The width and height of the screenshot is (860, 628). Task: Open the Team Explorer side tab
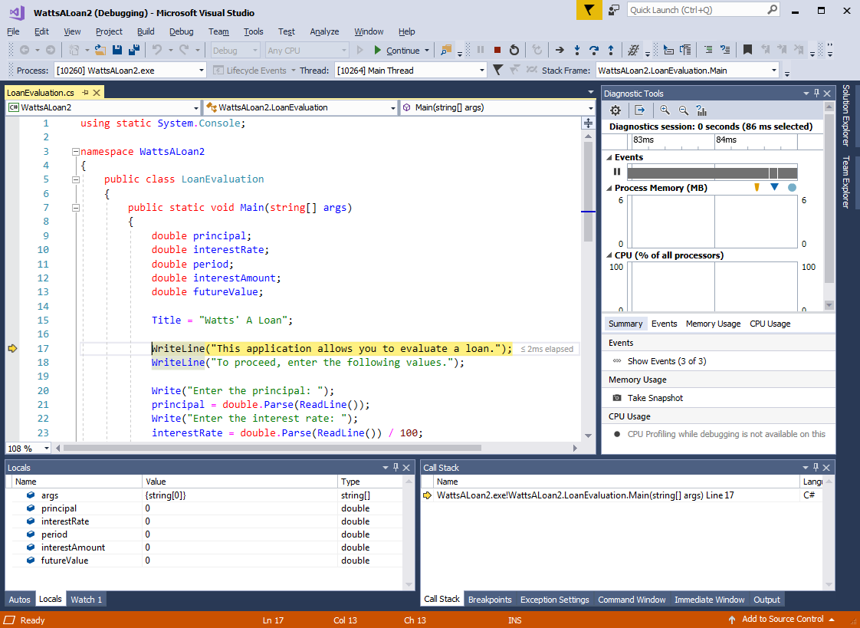point(845,182)
